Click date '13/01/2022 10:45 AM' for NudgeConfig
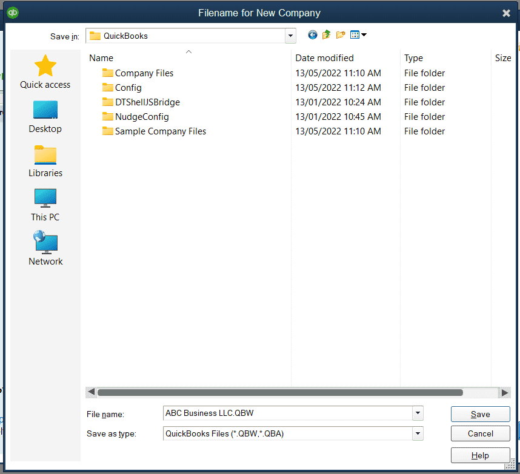Screen dimensions: 520x474 (x=338, y=117)
